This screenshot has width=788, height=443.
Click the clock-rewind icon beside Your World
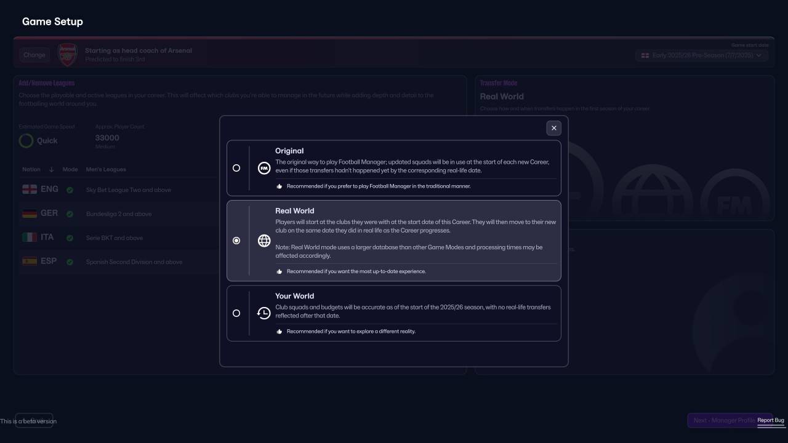(x=263, y=313)
